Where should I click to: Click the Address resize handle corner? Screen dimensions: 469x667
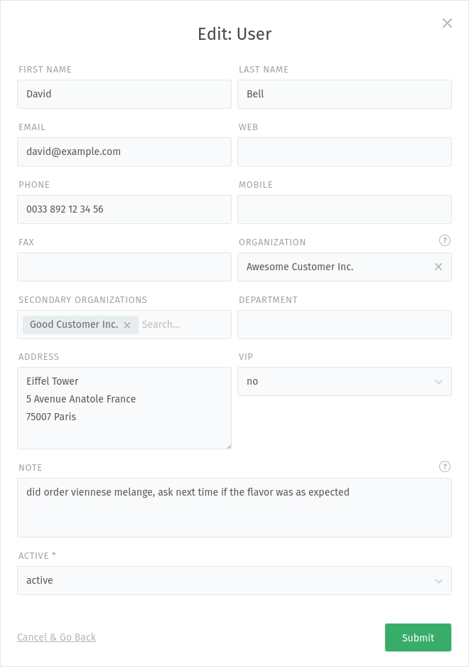click(x=229, y=447)
